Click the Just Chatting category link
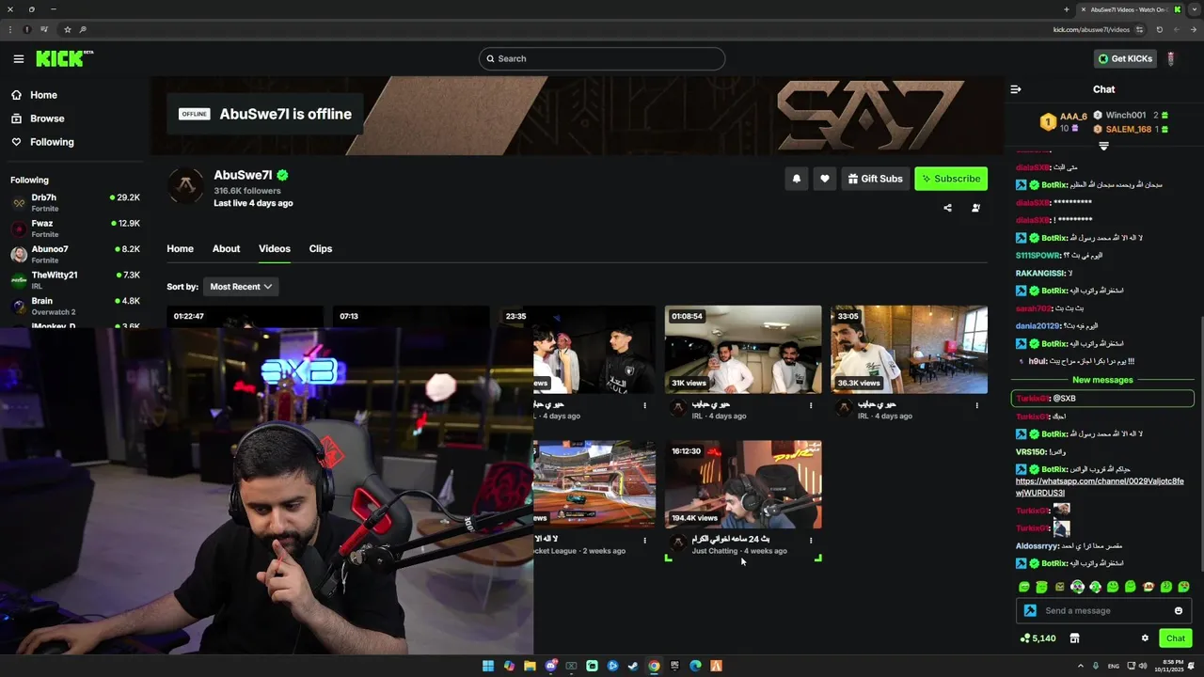 (x=715, y=551)
